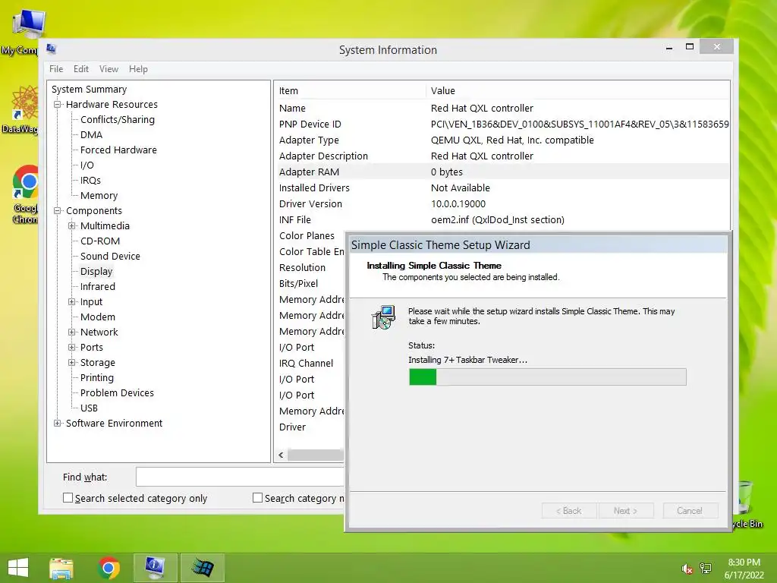Image resolution: width=777 pixels, height=583 pixels.
Task: Click the Find what input field
Action: pos(240,477)
